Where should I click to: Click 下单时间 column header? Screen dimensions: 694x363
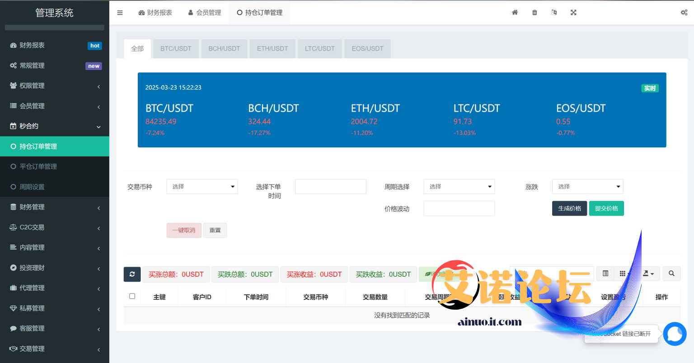[256, 297]
